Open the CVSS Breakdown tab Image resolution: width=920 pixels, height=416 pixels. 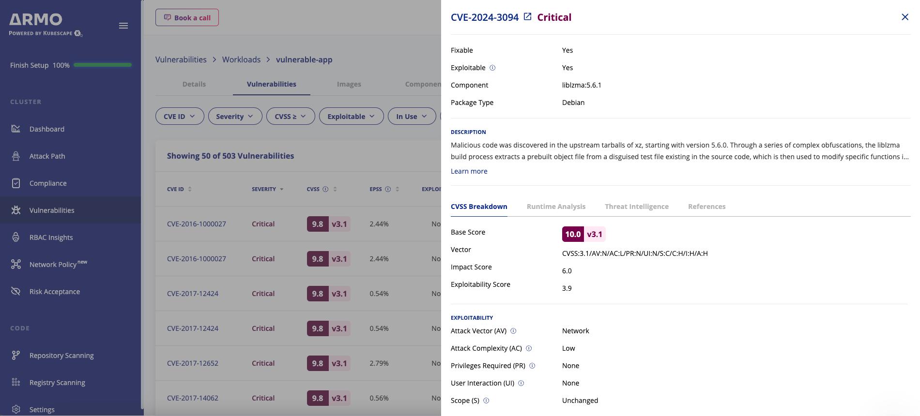point(479,207)
